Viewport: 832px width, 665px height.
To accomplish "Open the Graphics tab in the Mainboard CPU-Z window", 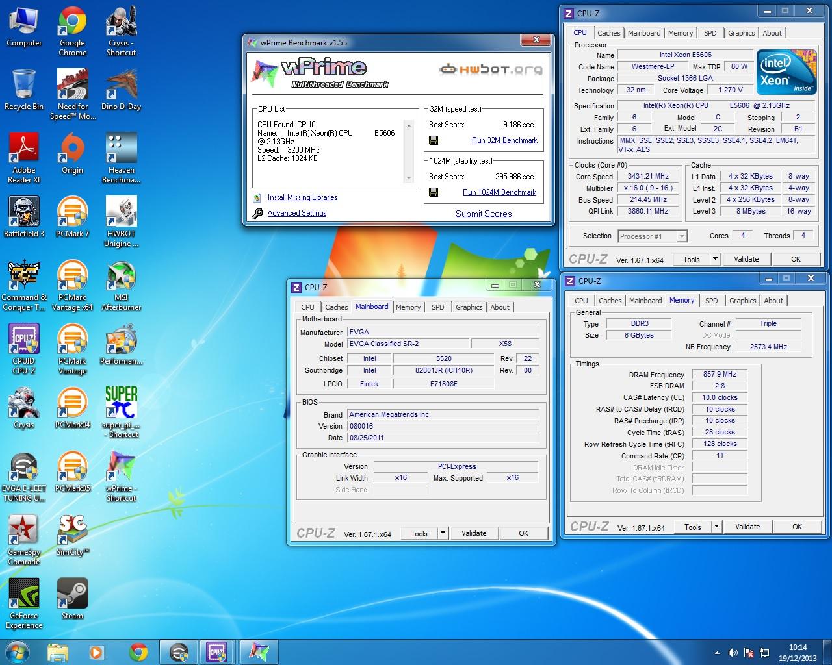I will 469,307.
